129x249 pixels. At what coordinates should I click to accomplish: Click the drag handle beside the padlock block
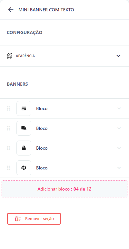[x=8, y=148]
